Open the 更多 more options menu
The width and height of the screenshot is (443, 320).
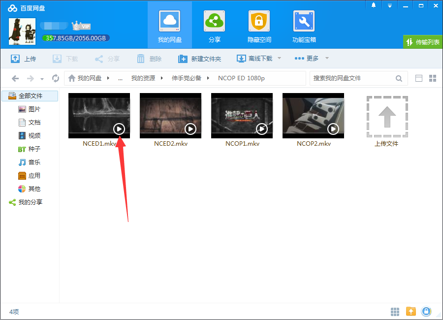307,58
